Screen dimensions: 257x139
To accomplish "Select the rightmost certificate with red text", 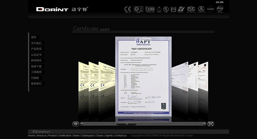I will [203, 76].
